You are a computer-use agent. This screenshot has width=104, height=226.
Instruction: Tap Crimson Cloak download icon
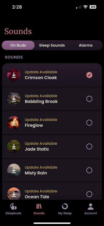pos(14,75)
